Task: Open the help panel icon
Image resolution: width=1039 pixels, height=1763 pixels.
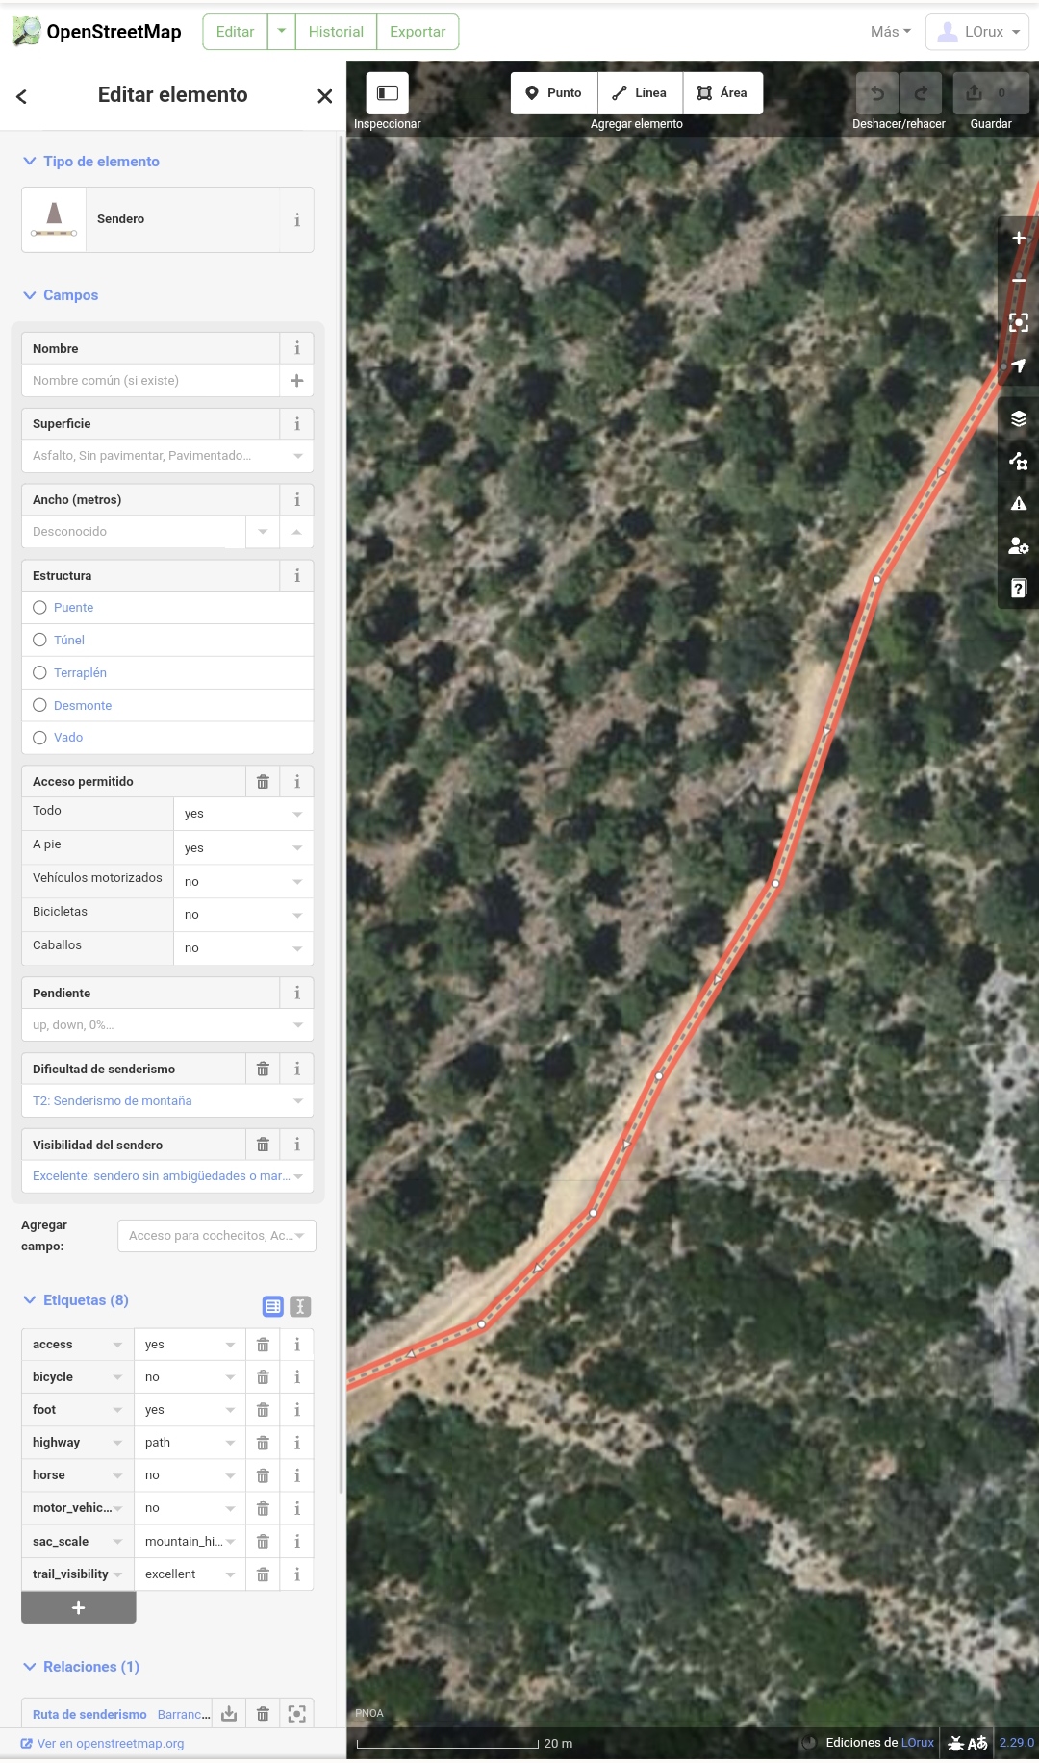Action: (x=1018, y=588)
